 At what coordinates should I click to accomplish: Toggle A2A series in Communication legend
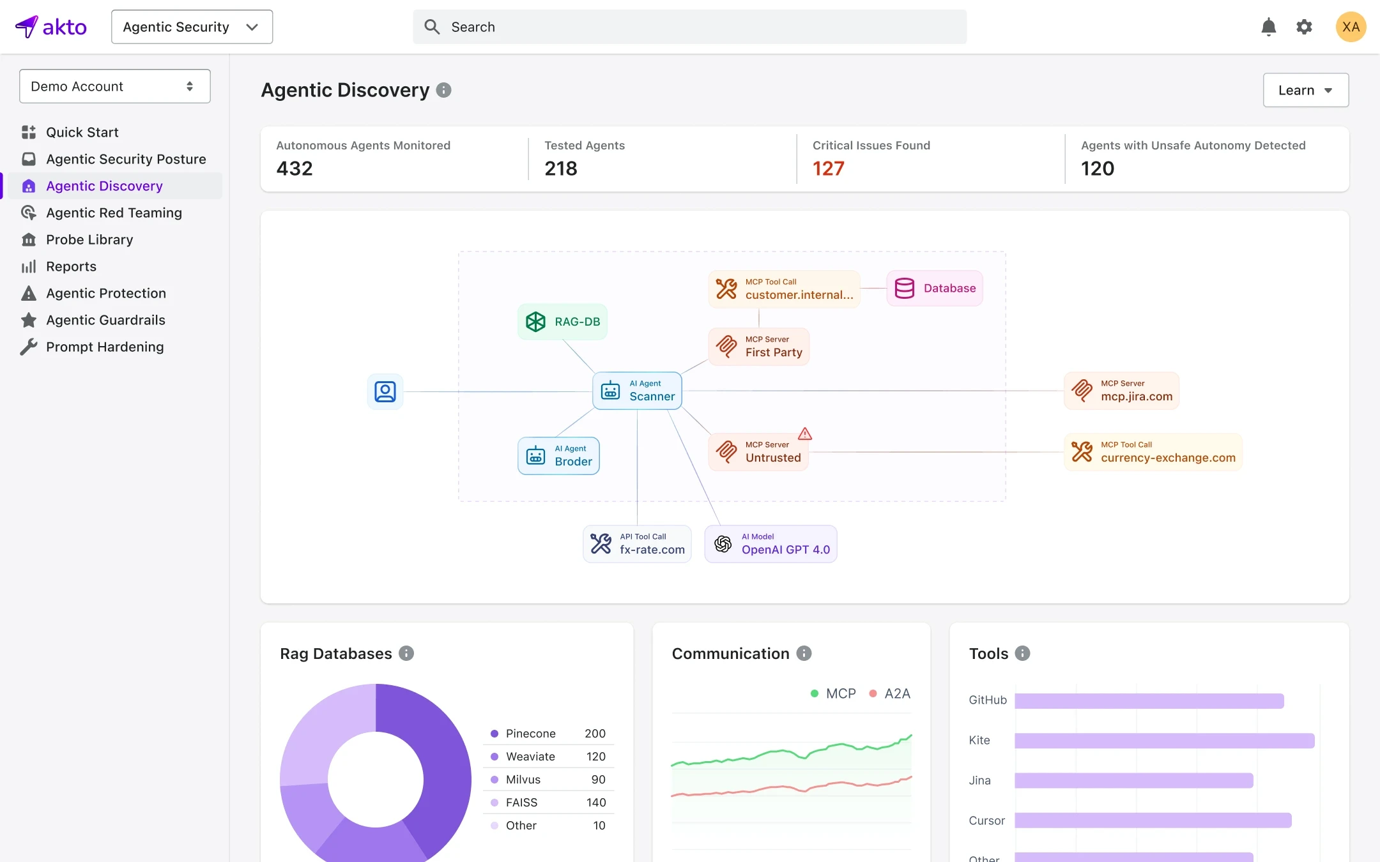[x=890, y=693]
